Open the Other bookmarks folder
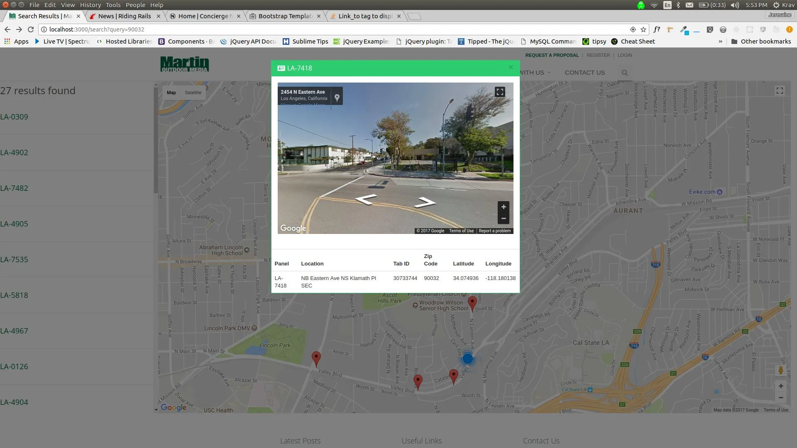This screenshot has width=797, height=448. (761, 41)
